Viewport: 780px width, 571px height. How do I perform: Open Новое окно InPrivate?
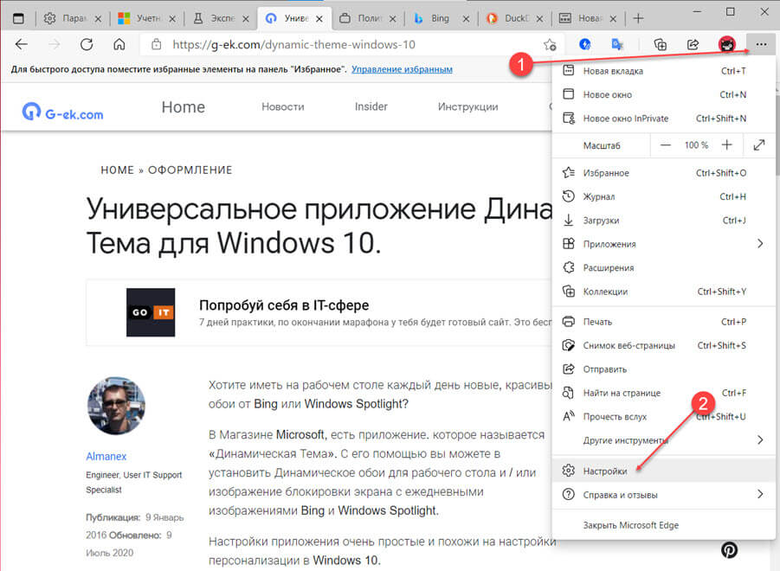(664, 119)
